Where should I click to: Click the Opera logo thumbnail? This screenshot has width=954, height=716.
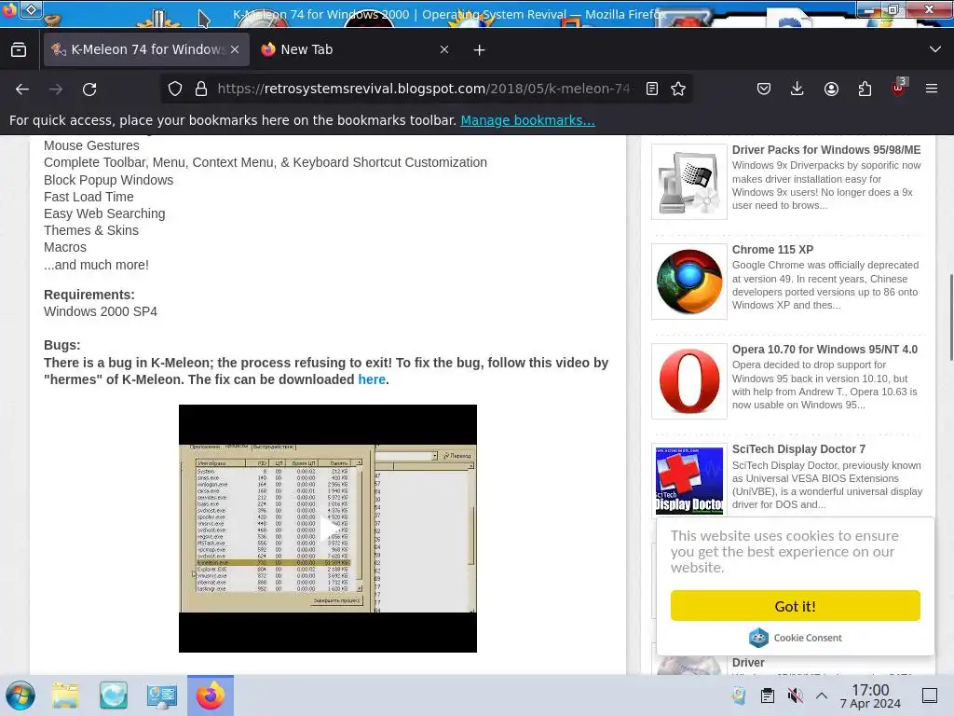689,381
